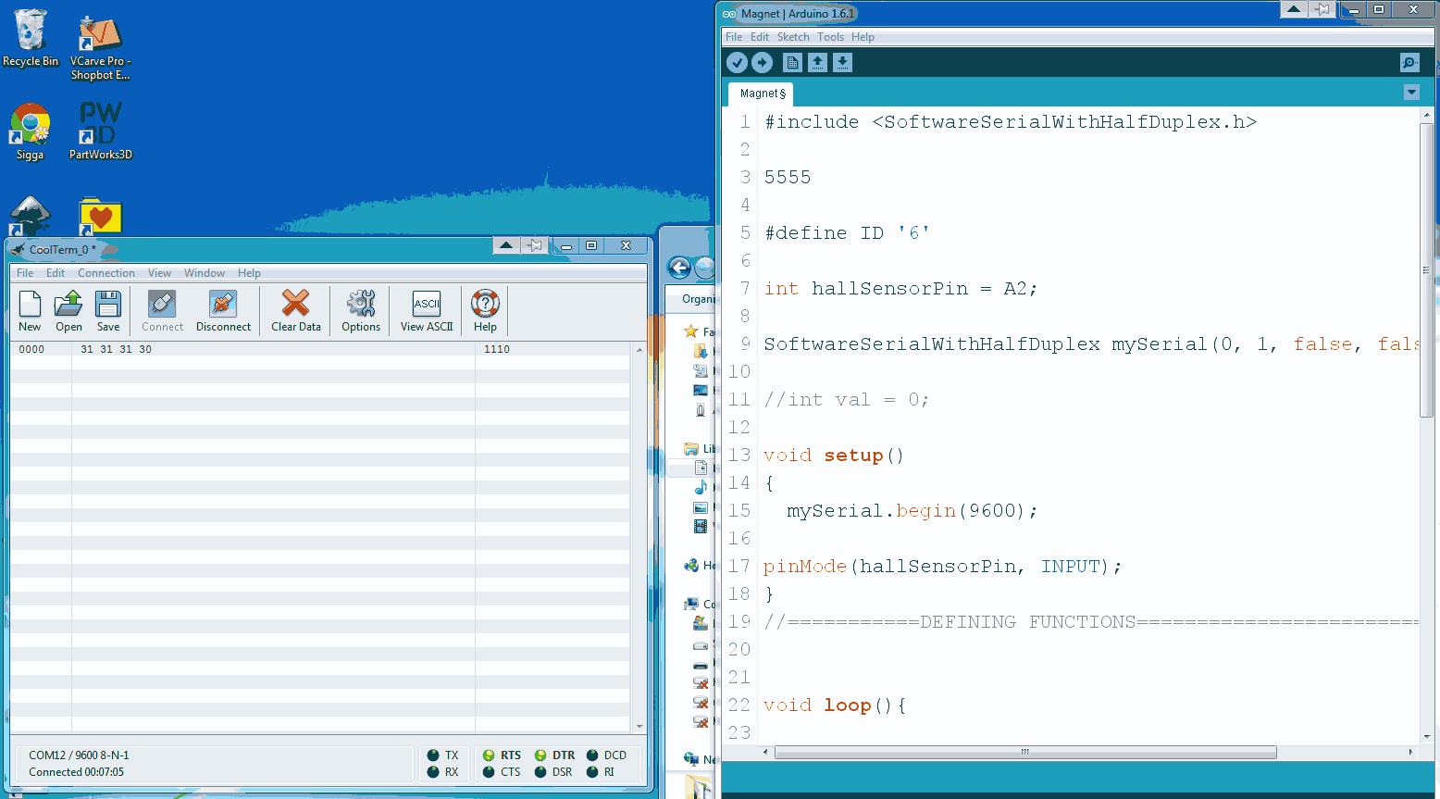Roll up the Arduino window with title-bar arrow

point(1294,9)
